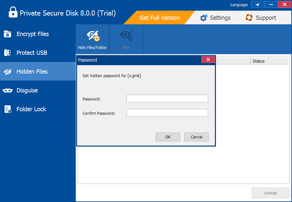
Task: Select Protect USB in the sidebar
Action: point(32,53)
